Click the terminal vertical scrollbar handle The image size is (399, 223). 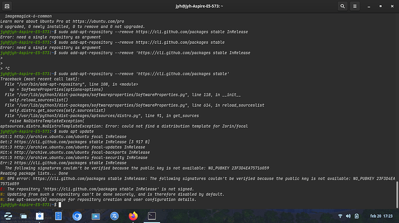(397, 195)
